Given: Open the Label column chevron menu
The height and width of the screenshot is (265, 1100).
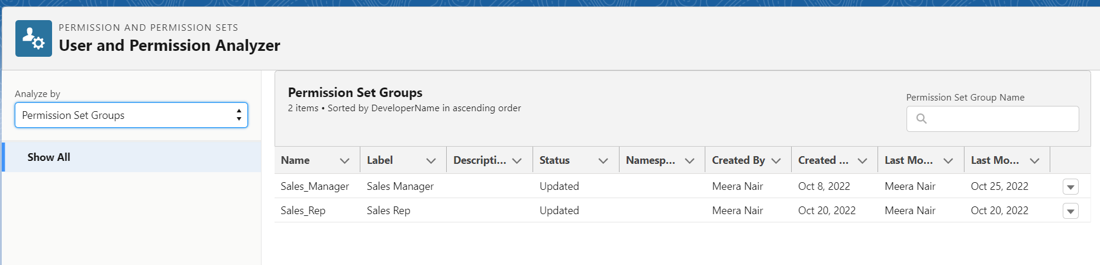Looking at the screenshot, I should [431, 161].
